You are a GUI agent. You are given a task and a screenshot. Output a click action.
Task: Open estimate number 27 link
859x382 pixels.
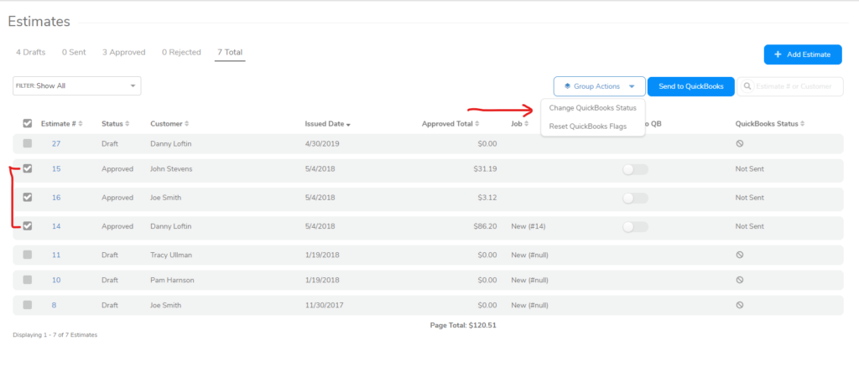tap(56, 143)
